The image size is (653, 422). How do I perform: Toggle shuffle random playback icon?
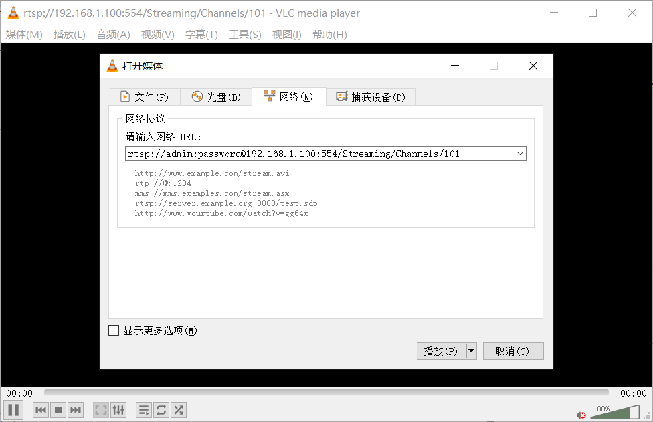click(179, 411)
